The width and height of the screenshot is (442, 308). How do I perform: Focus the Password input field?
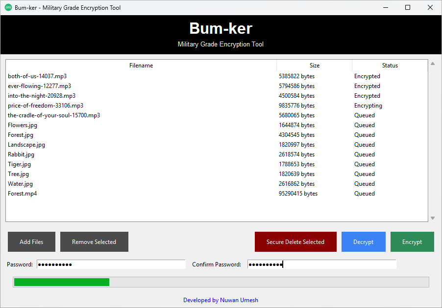pos(111,264)
